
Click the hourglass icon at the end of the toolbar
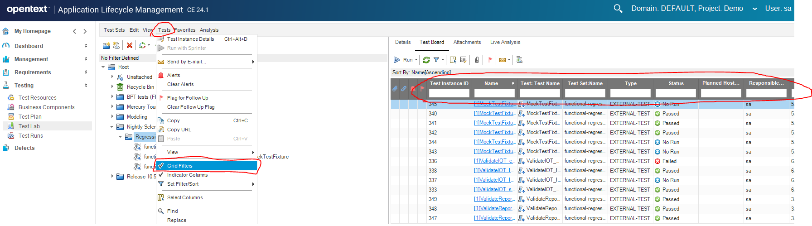tap(519, 60)
